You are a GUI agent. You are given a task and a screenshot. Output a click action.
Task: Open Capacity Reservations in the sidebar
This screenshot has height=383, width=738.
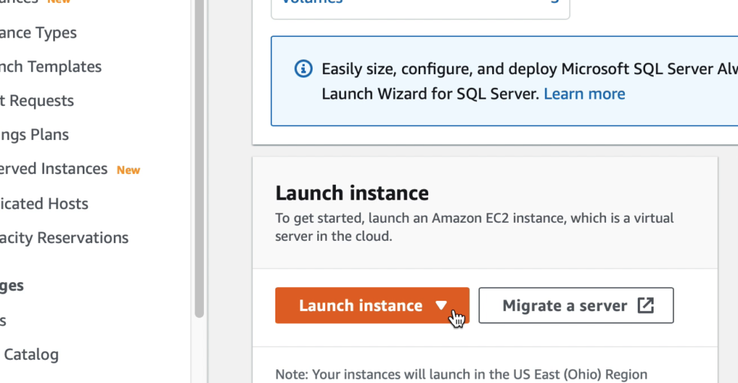(x=64, y=238)
